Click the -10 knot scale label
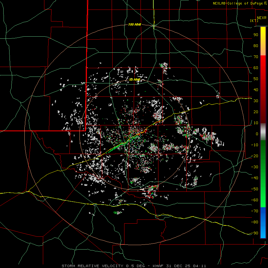 255,145
